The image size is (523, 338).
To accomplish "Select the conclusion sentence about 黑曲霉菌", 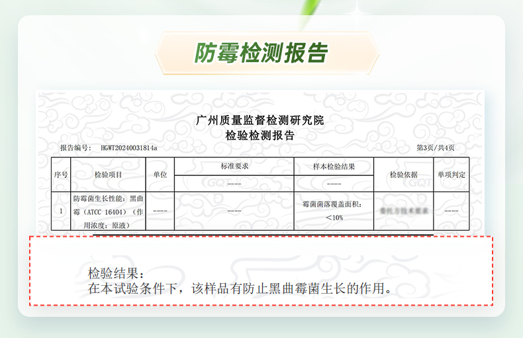I will coord(240,289).
